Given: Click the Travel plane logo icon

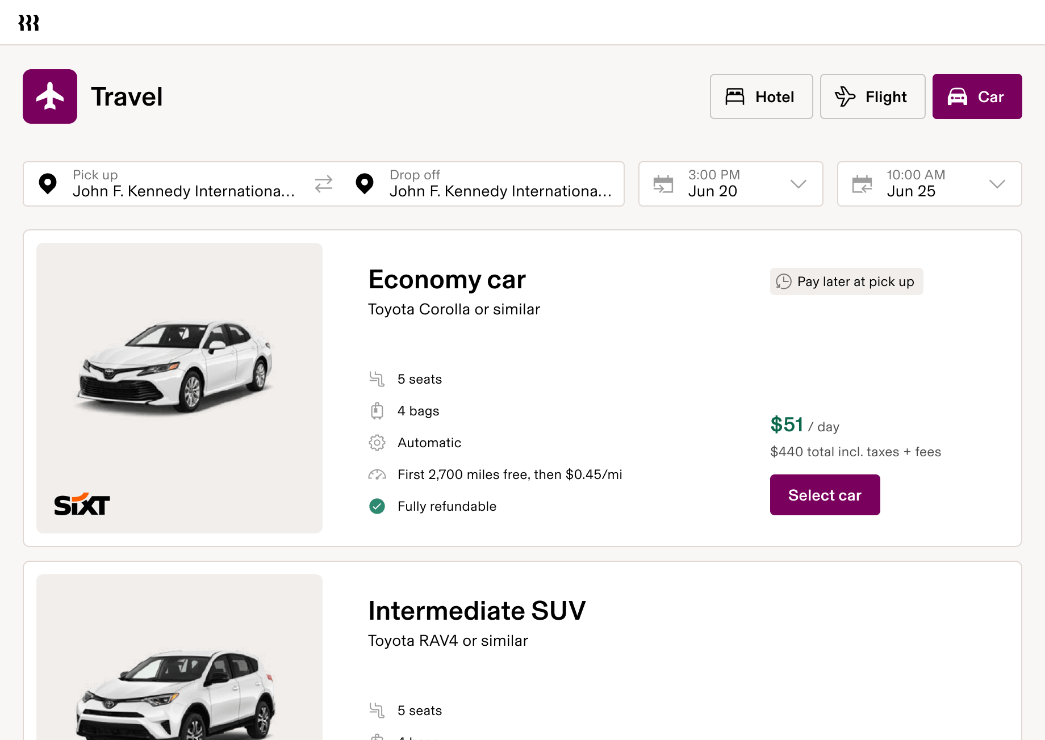Looking at the screenshot, I should point(50,96).
